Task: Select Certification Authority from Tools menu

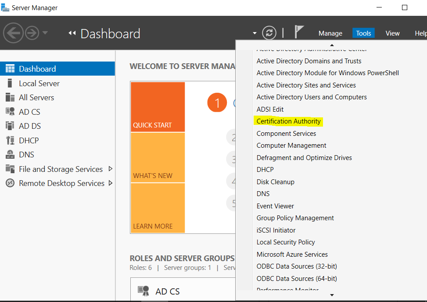Action: coord(288,121)
